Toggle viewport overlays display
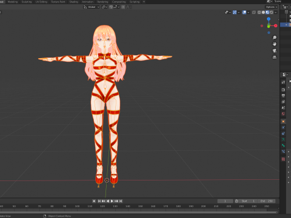The width and height of the screenshot is (291, 218). (x=244, y=13)
